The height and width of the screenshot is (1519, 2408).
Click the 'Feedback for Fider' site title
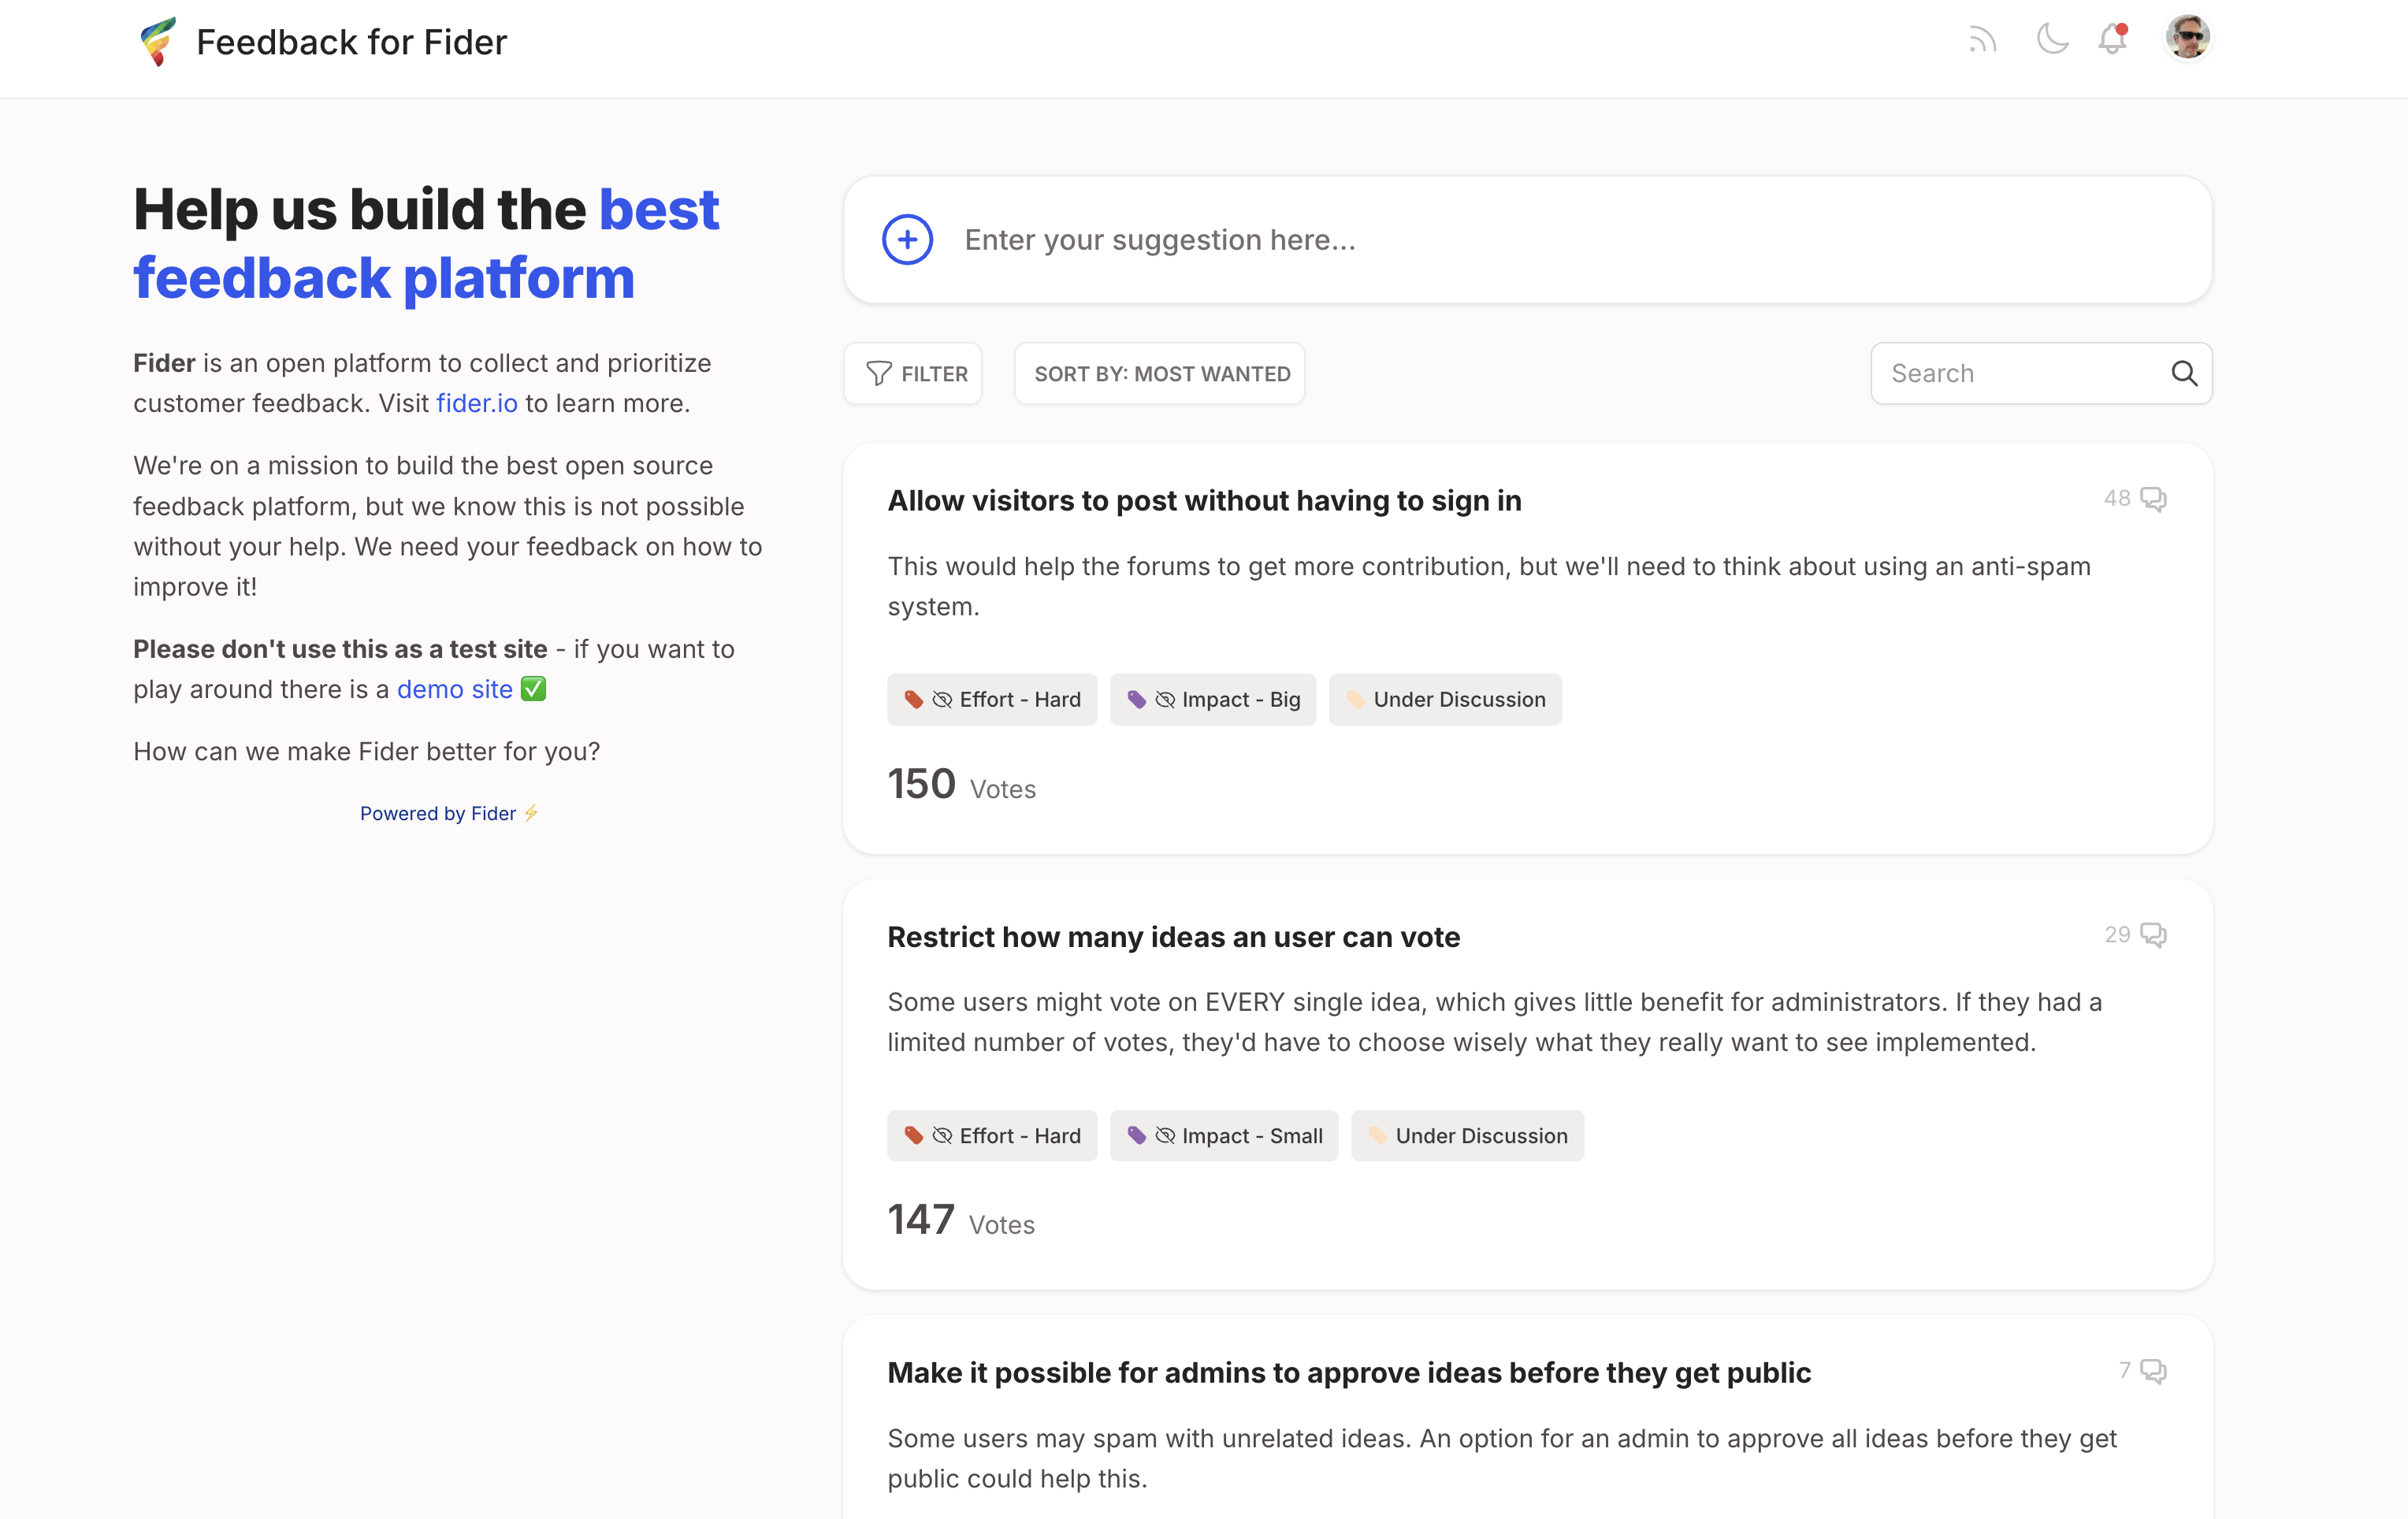point(351,42)
